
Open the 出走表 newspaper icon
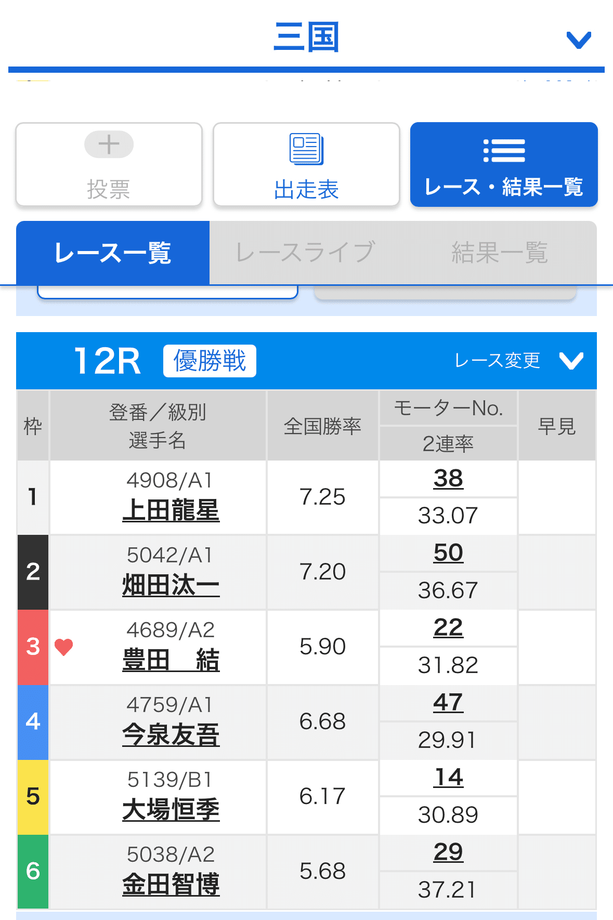[x=306, y=148]
